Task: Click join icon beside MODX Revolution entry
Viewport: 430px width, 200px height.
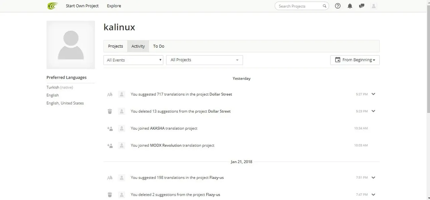Action: [110, 145]
